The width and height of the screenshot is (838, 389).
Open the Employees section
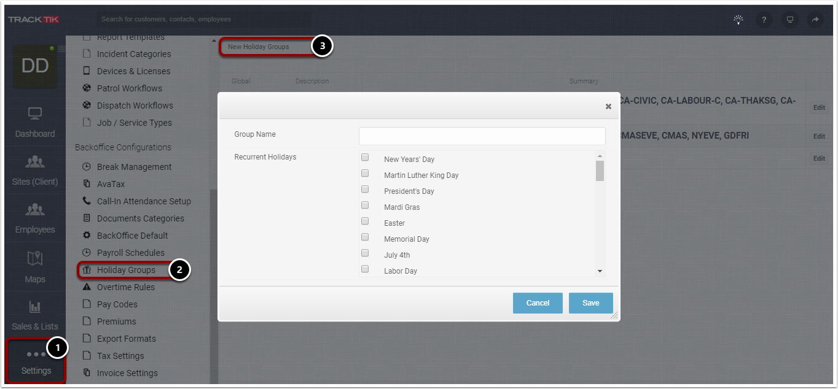[x=35, y=218]
